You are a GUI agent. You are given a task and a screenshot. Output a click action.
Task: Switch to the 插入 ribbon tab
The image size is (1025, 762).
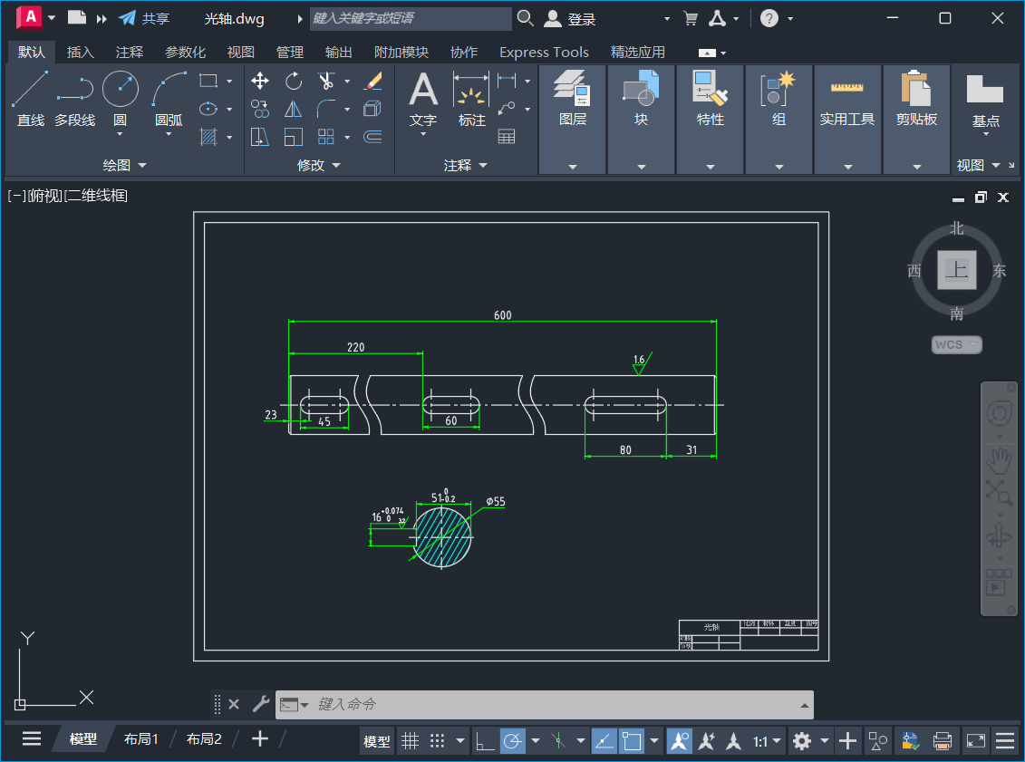click(x=80, y=52)
